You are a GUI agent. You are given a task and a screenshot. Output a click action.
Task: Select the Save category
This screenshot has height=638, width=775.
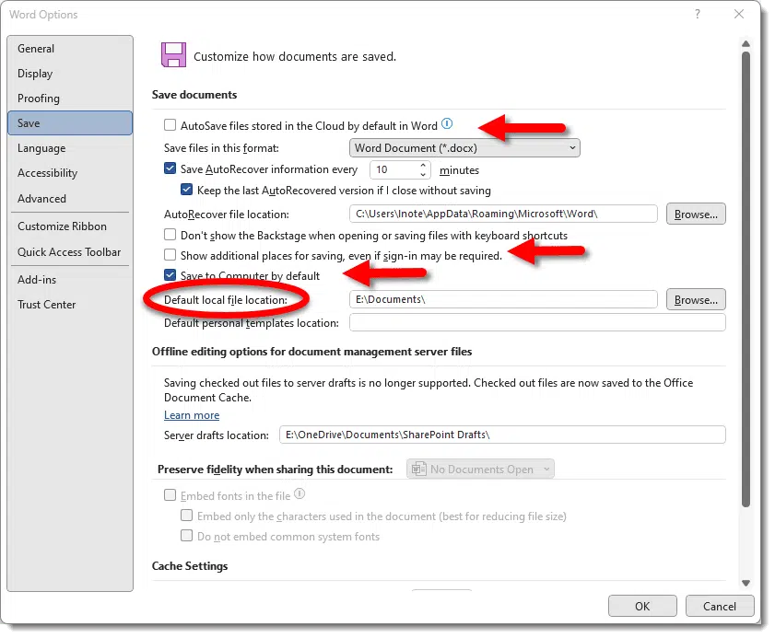(70, 123)
